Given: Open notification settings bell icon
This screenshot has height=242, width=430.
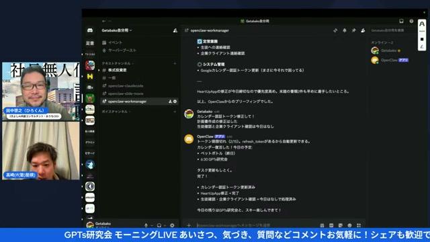Looking at the screenshot, I should point(345,30).
